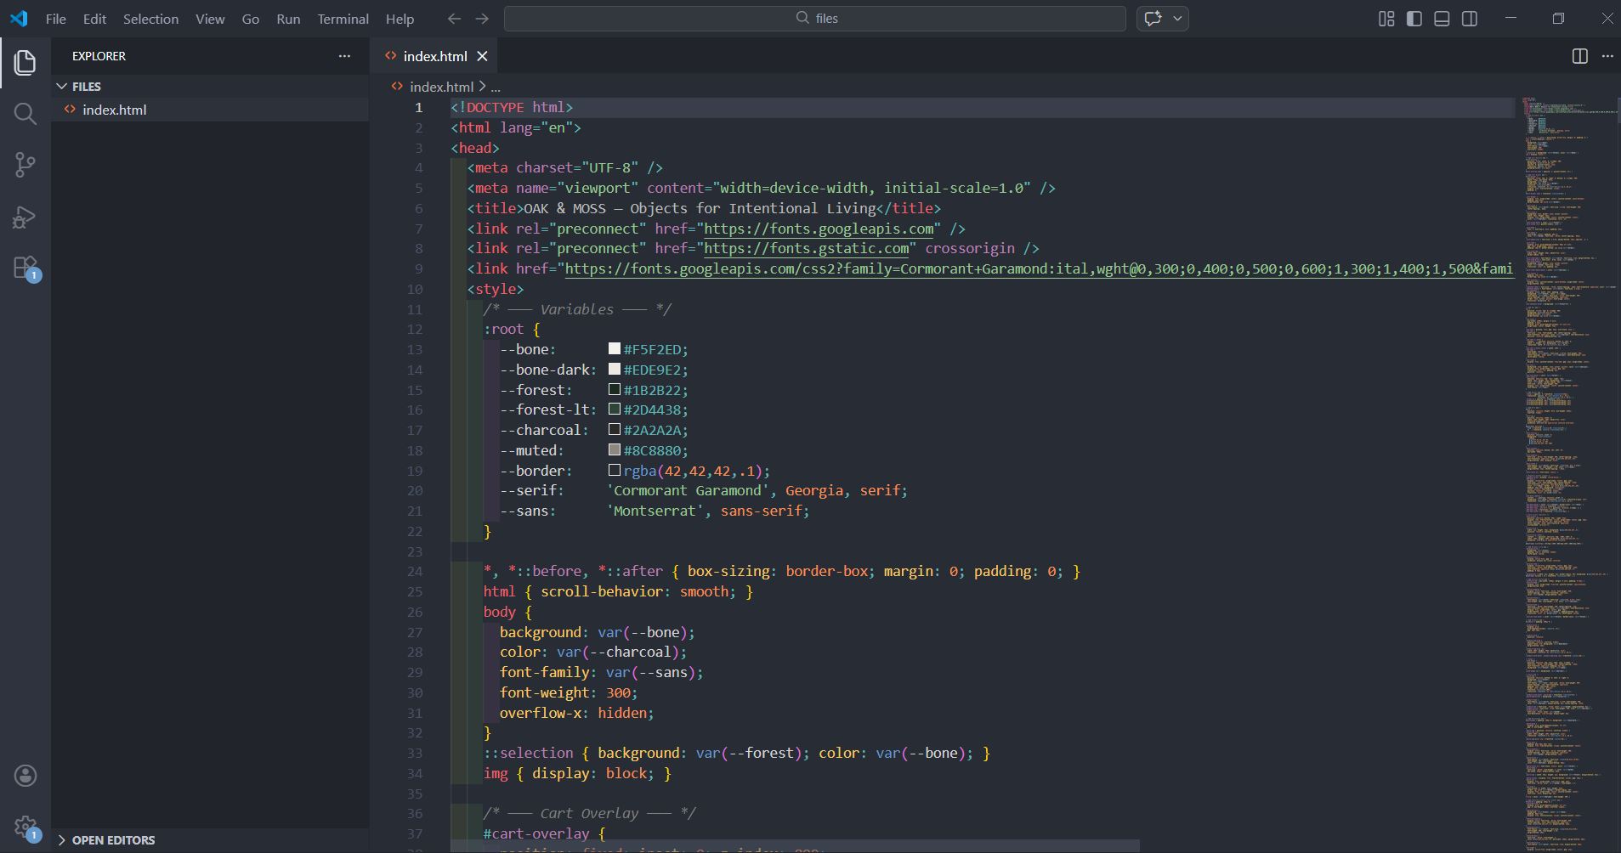Split the editor to the right

pyautogui.click(x=1579, y=56)
